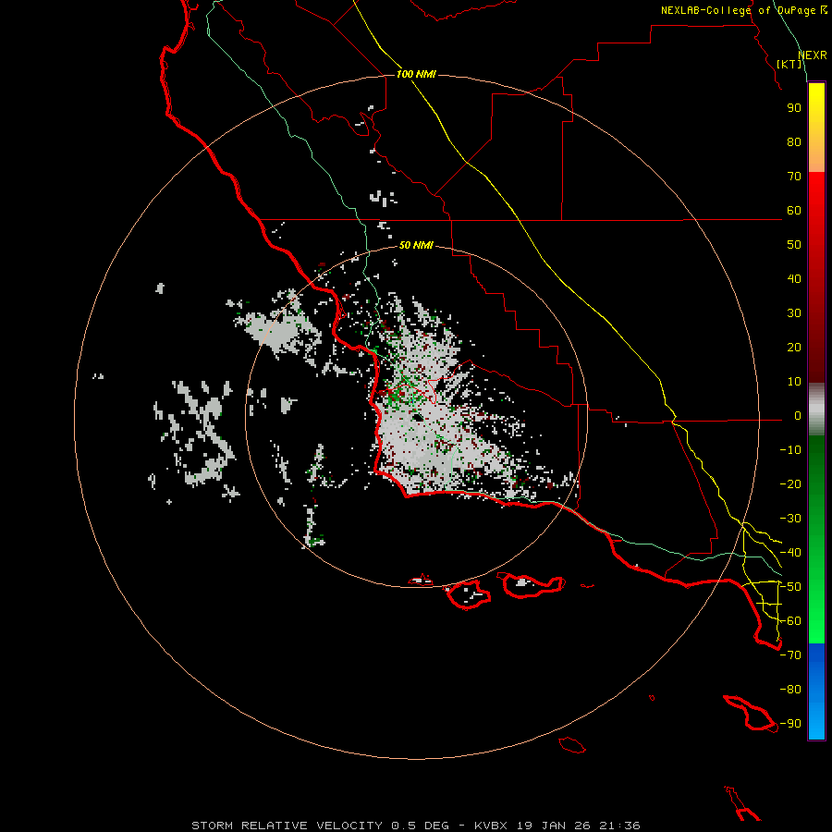Screen dimensions: 832x832
Task: Click the -80 value on velocity scale
Action: 790,690
